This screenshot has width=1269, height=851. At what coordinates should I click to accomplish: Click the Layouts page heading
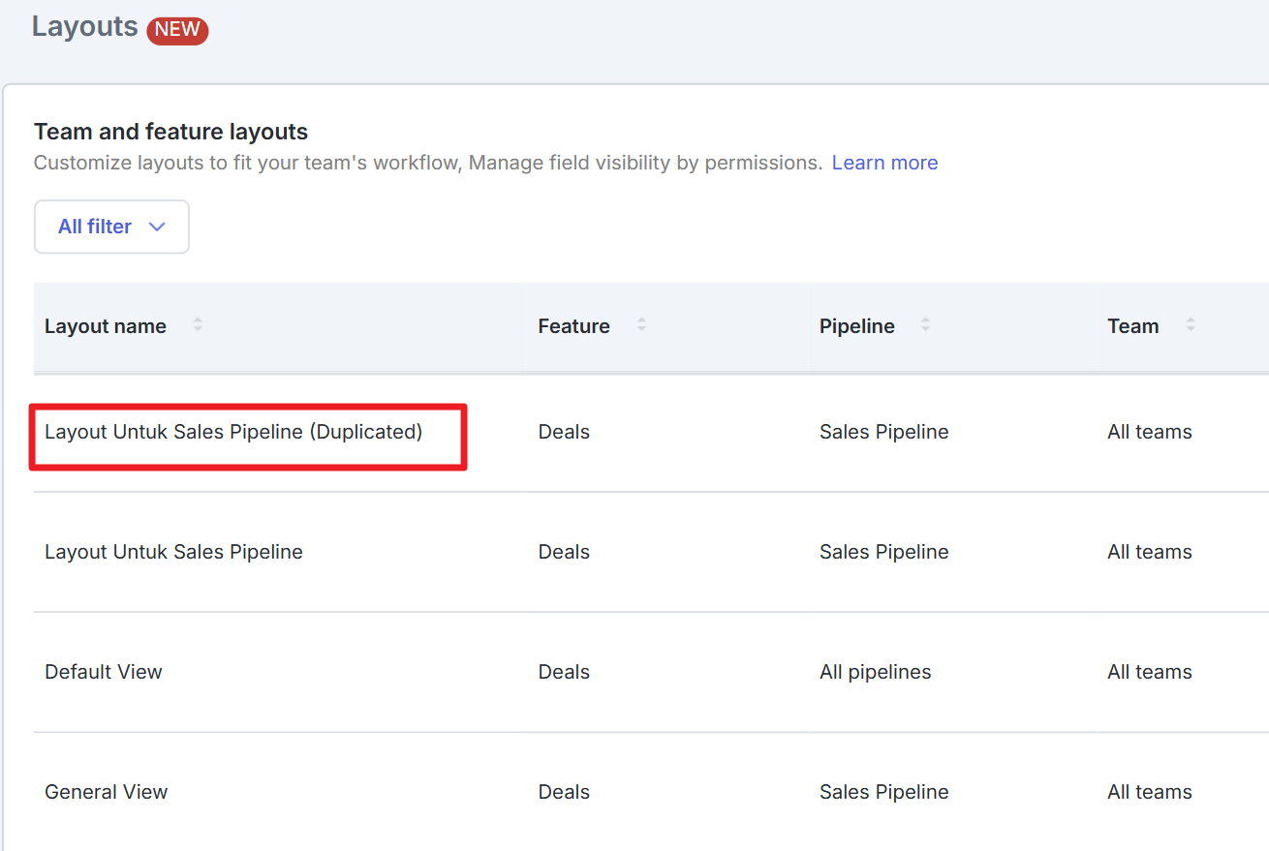point(85,26)
